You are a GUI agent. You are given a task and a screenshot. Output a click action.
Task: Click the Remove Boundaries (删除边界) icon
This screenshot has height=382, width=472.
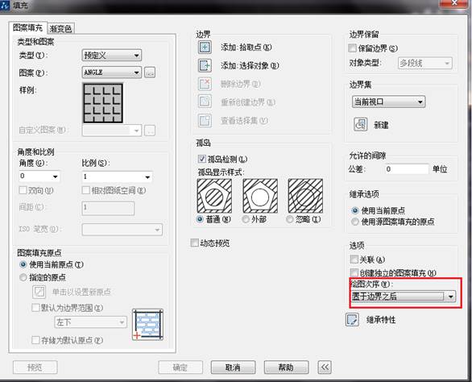[205, 84]
